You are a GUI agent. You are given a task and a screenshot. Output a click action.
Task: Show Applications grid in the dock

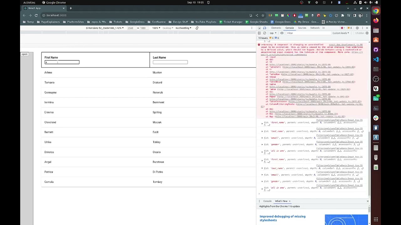pyautogui.click(x=376, y=219)
